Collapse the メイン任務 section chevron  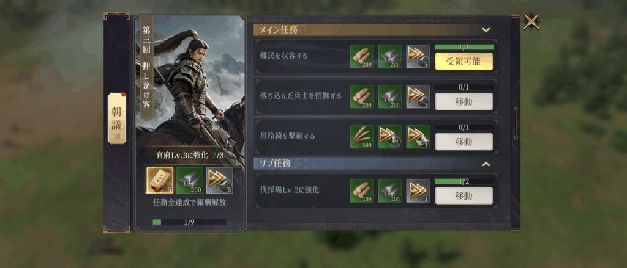486,30
